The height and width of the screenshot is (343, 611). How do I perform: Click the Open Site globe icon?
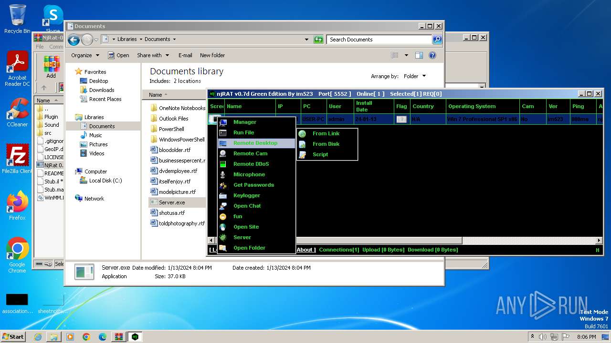[223, 227]
